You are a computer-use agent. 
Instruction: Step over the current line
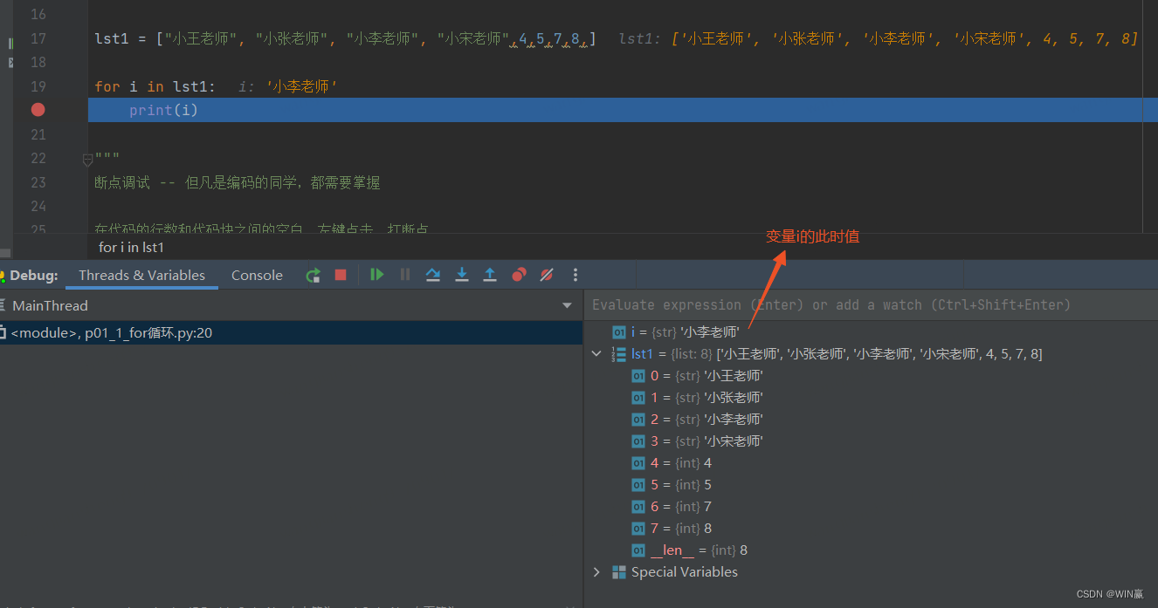(x=433, y=275)
